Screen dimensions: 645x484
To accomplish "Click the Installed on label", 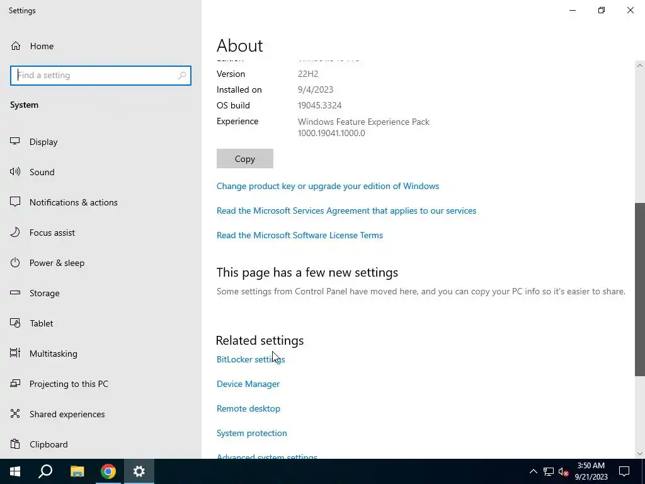I will (x=239, y=89).
